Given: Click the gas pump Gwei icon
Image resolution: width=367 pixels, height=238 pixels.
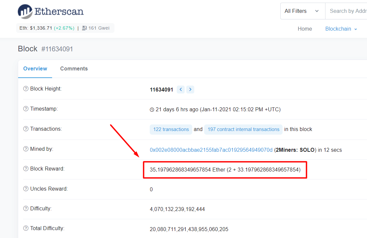Looking at the screenshot, I should click(x=84, y=28).
